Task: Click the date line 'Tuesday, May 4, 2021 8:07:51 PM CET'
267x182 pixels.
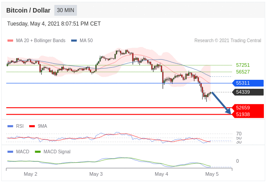Action: coord(54,24)
